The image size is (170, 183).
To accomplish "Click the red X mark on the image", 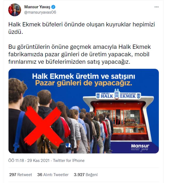I will [43, 124].
